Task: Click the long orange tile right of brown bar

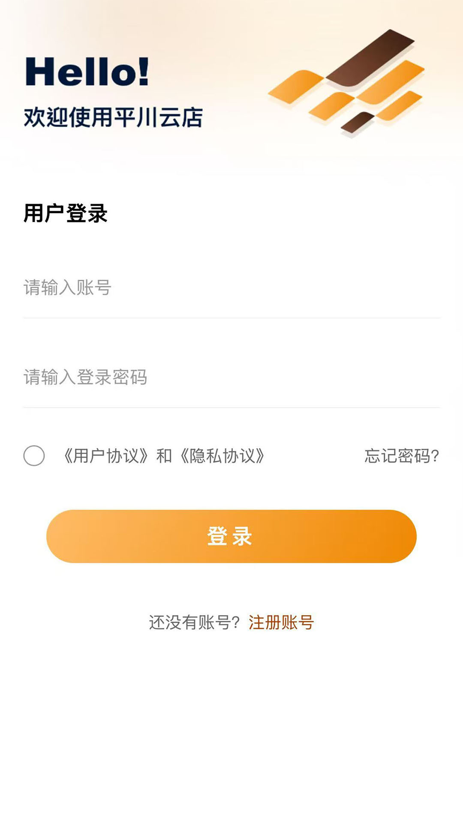Action: click(x=391, y=82)
